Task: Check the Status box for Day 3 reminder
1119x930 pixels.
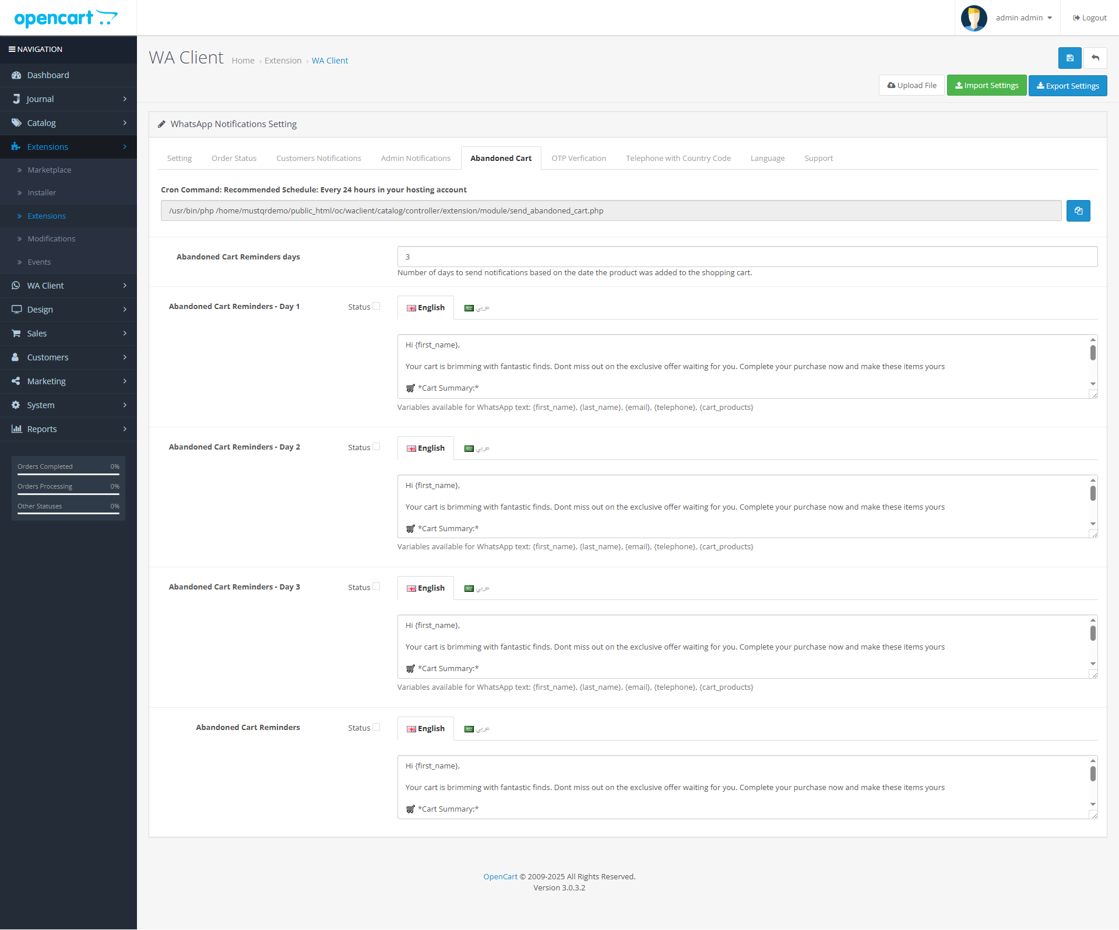Action: pyautogui.click(x=376, y=587)
